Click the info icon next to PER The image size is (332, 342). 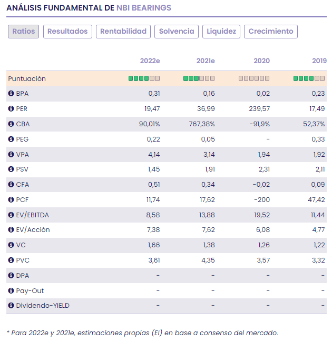(11, 108)
